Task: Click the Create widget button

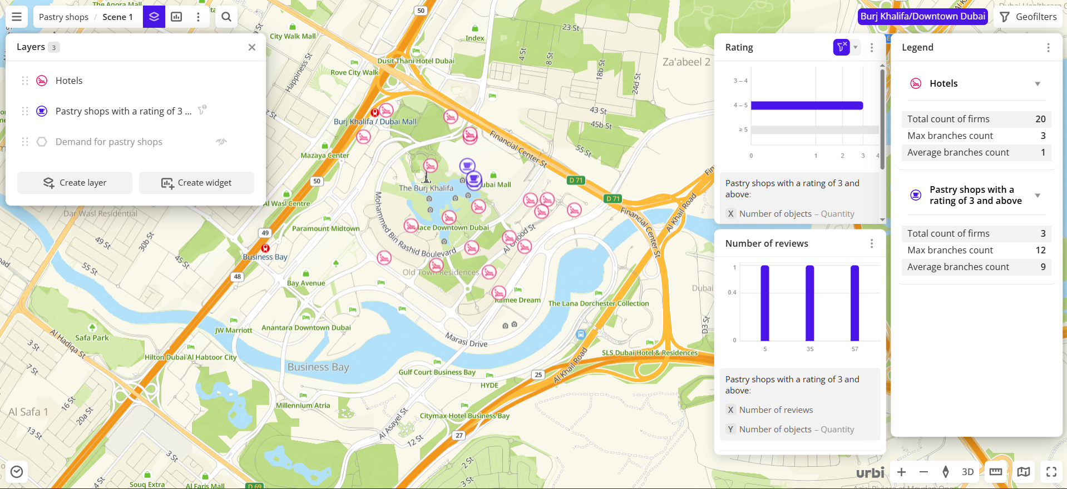Action: [x=196, y=183]
